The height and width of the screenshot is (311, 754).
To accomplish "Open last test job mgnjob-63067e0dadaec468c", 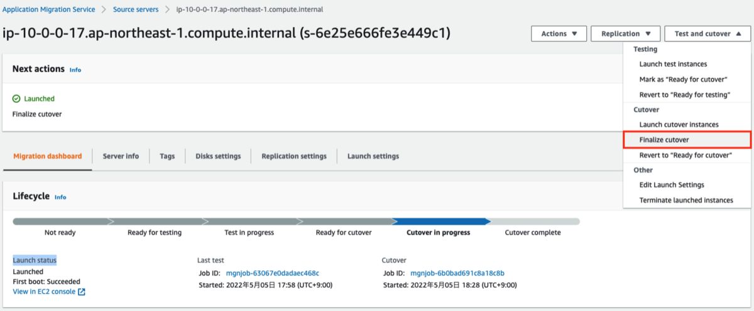I will [272, 273].
